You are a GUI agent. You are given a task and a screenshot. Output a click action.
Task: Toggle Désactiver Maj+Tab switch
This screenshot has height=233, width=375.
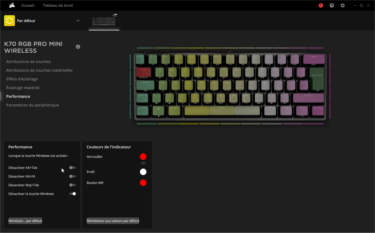click(x=73, y=185)
